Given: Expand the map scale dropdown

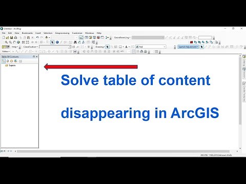Looking at the screenshot, I should click(x=76, y=37).
